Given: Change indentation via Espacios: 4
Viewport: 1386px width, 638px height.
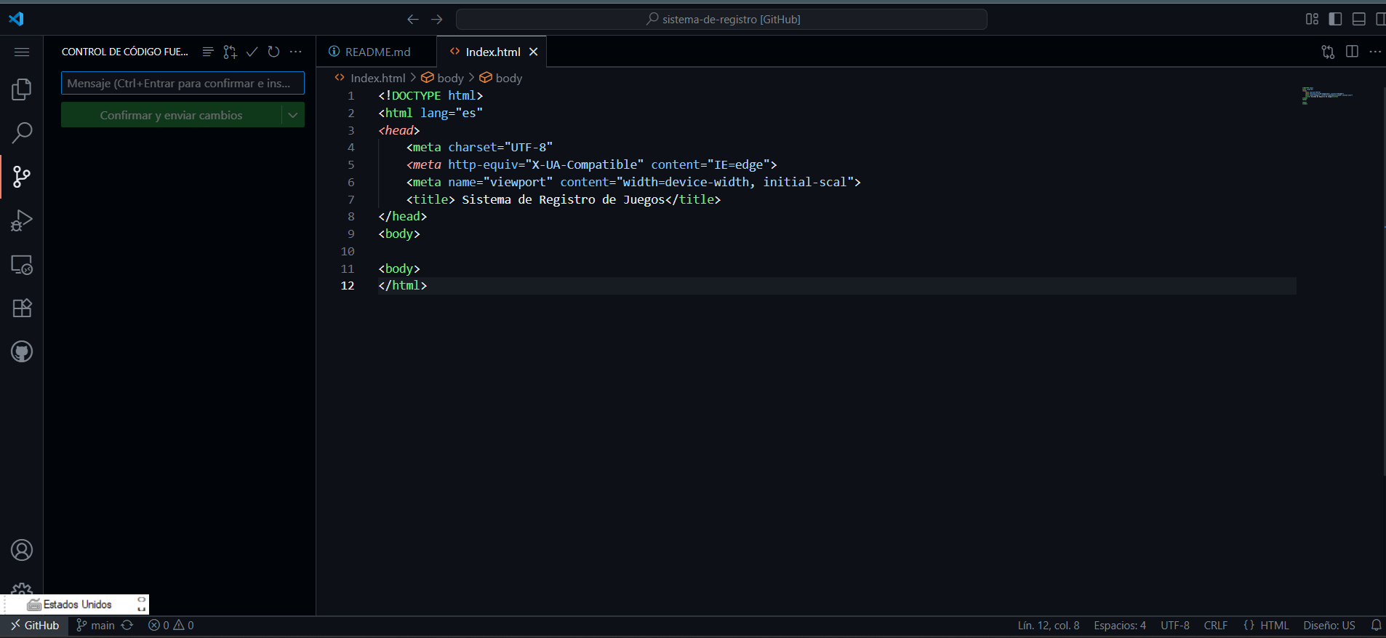Looking at the screenshot, I should [x=1120, y=625].
